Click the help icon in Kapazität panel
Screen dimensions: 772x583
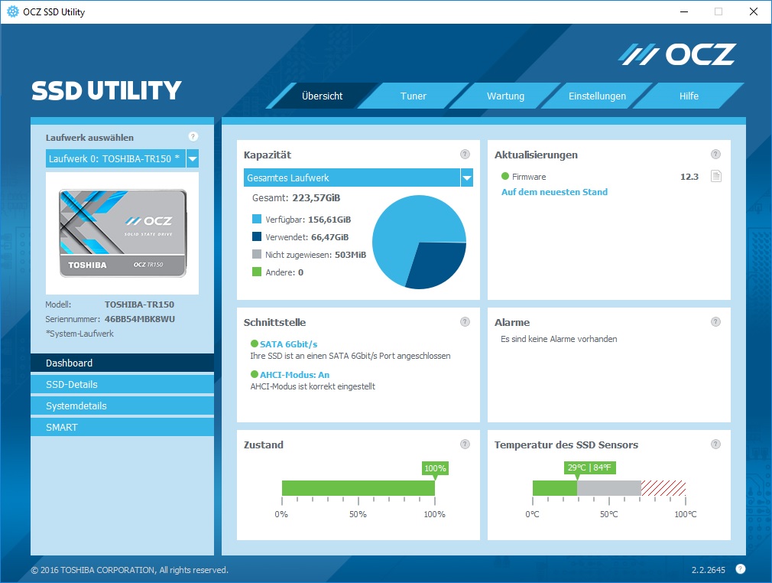(x=465, y=155)
